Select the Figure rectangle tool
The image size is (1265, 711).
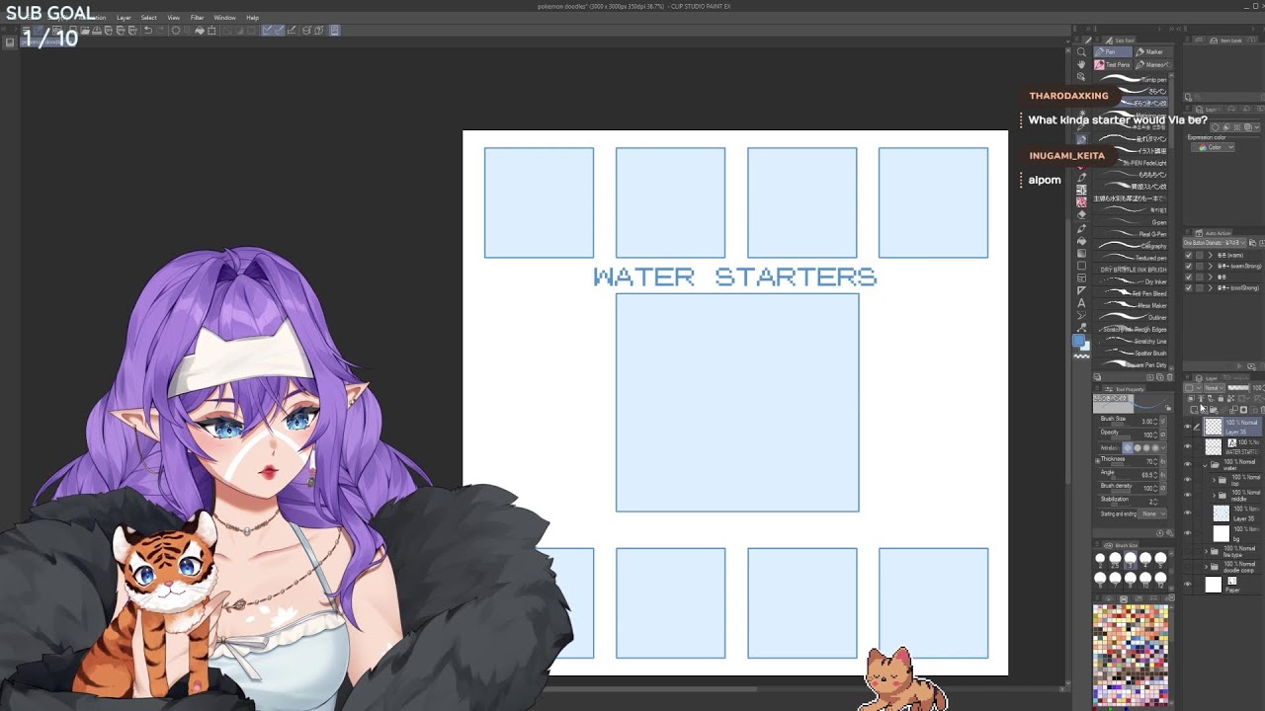pyautogui.click(x=1081, y=267)
